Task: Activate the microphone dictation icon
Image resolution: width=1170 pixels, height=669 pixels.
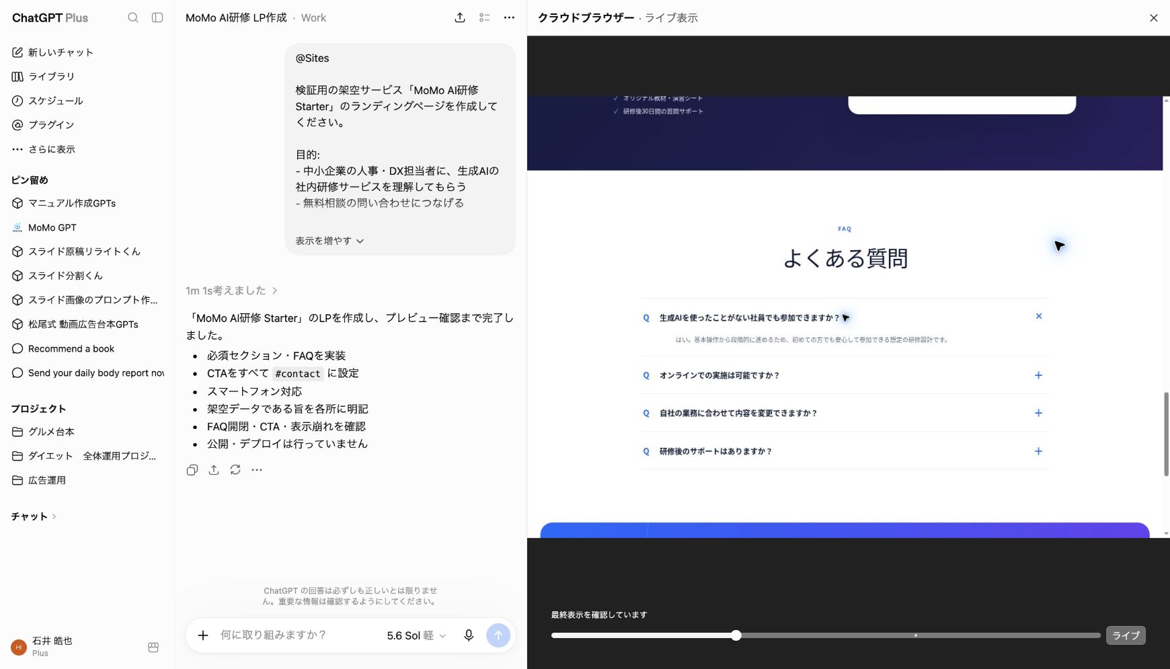Action: click(469, 635)
